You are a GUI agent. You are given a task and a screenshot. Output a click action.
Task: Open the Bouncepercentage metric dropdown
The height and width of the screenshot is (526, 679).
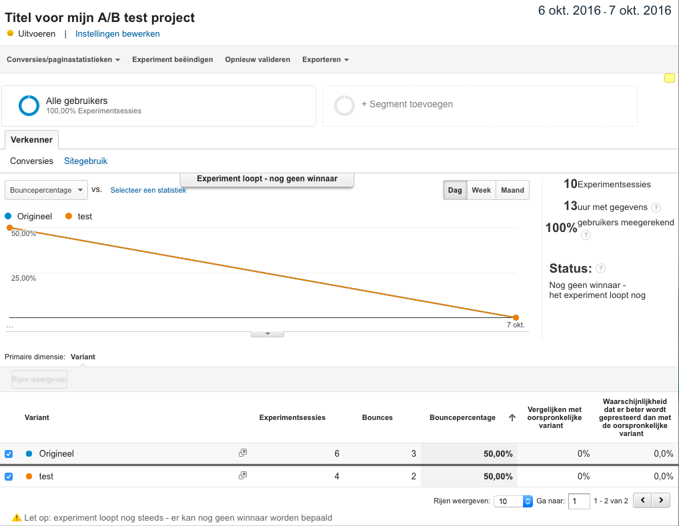coord(46,190)
